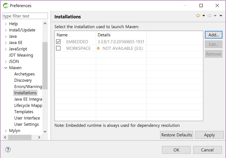Open Maven User Interface page
Viewport: 226px width, 158px height.
(27, 118)
